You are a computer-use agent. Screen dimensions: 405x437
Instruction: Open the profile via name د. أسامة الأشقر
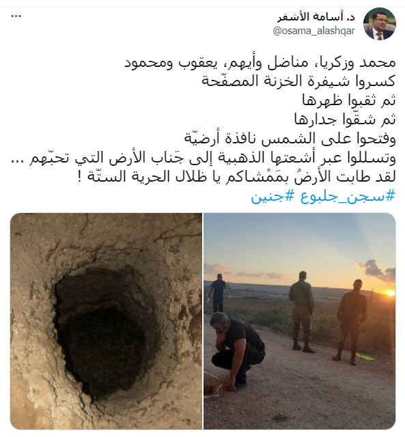(316, 17)
